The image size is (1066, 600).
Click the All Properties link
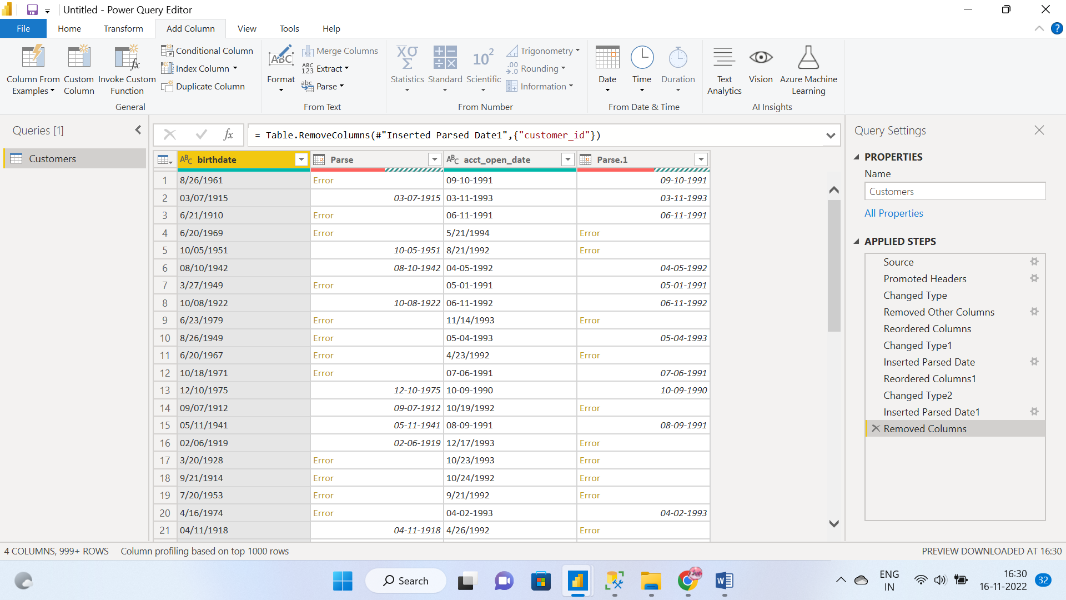tap(894, 213)
